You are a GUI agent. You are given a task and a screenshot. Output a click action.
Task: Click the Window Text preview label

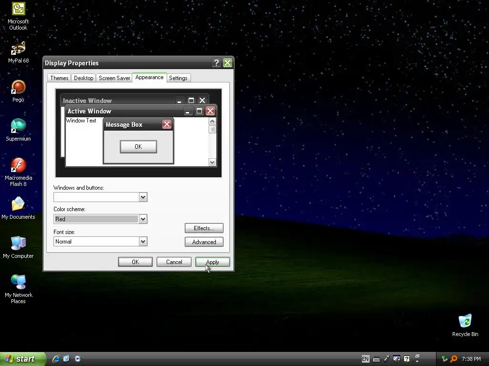pyautogui.click(x=81, y=121)
